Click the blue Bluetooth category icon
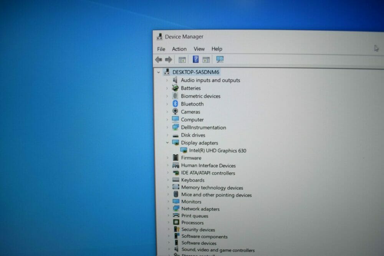The height and width of the screenshot is (256, 384). [175, 104]
